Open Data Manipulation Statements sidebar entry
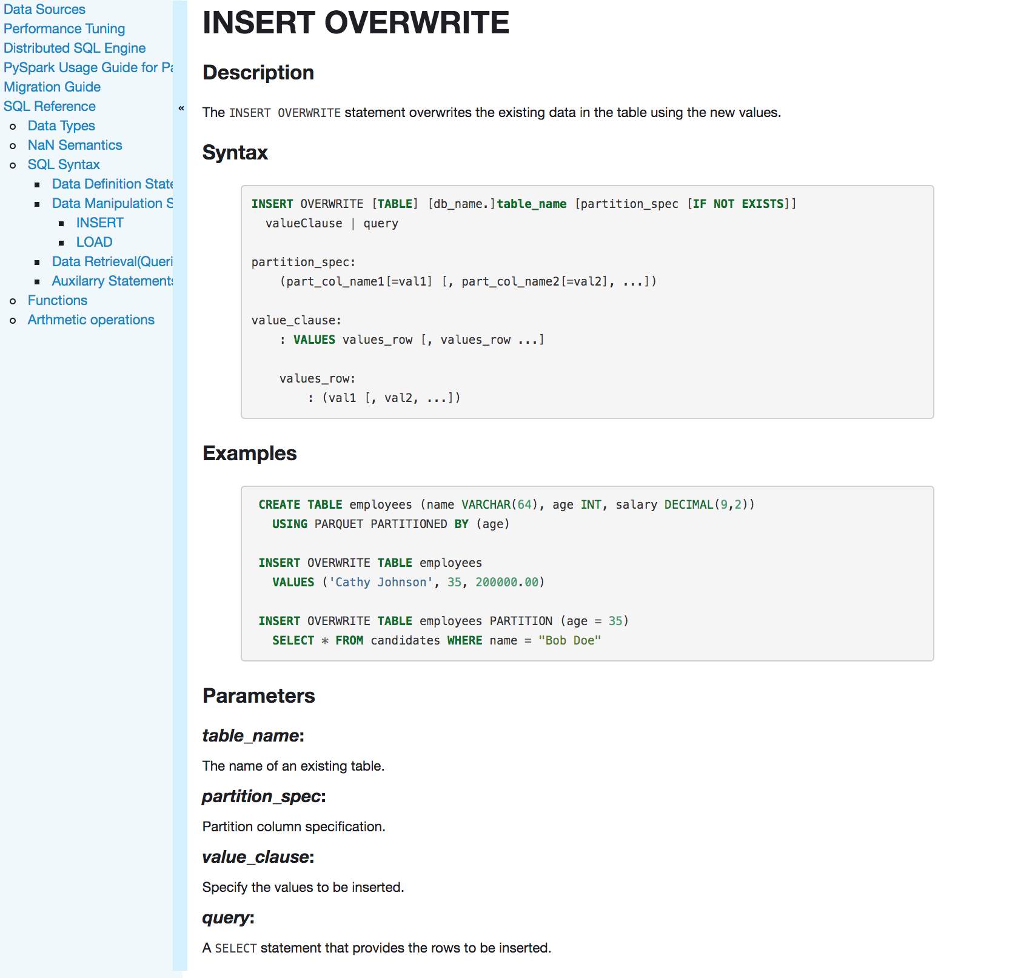Screen dimensions: 1035x978 [x=112, y=203]
